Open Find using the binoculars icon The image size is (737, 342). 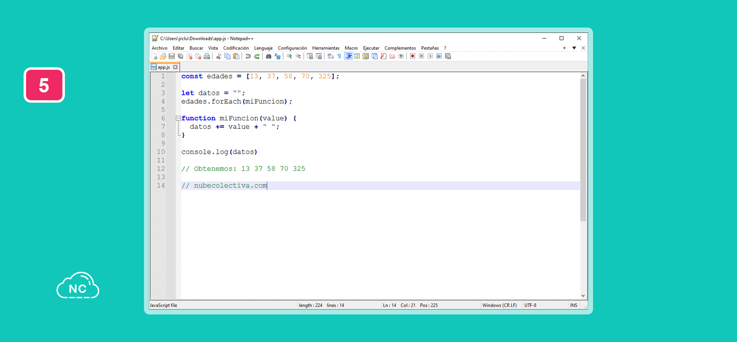tap(269, 56)
